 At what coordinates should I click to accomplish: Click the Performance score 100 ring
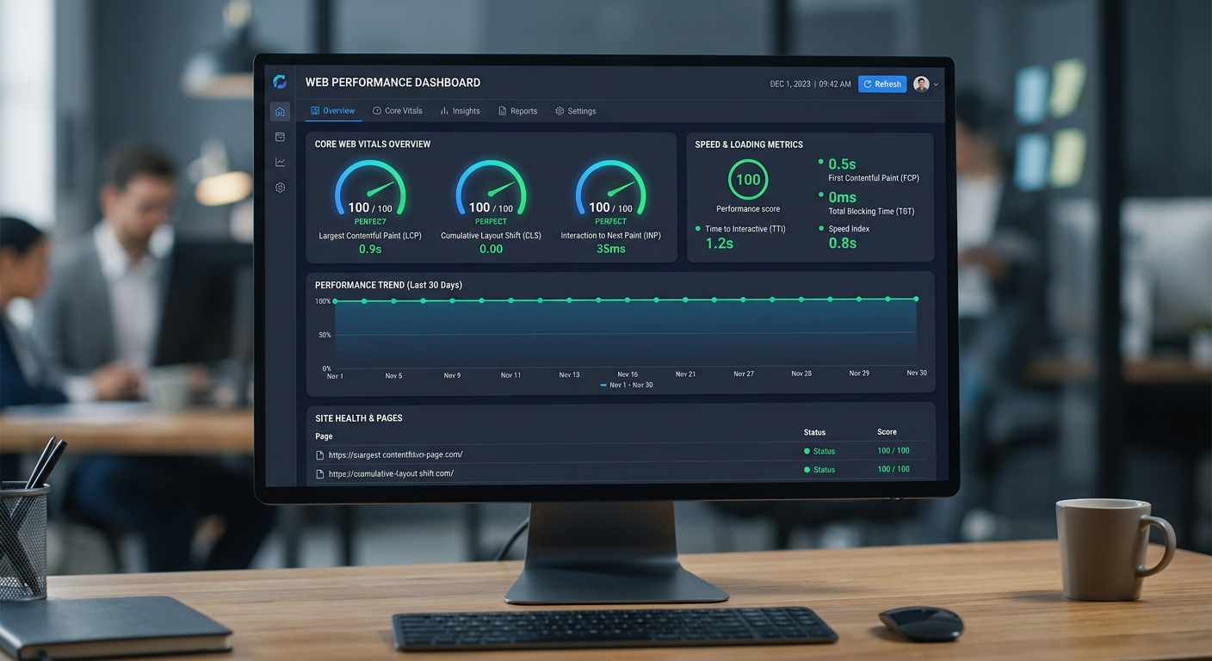[x=748, y=179]
